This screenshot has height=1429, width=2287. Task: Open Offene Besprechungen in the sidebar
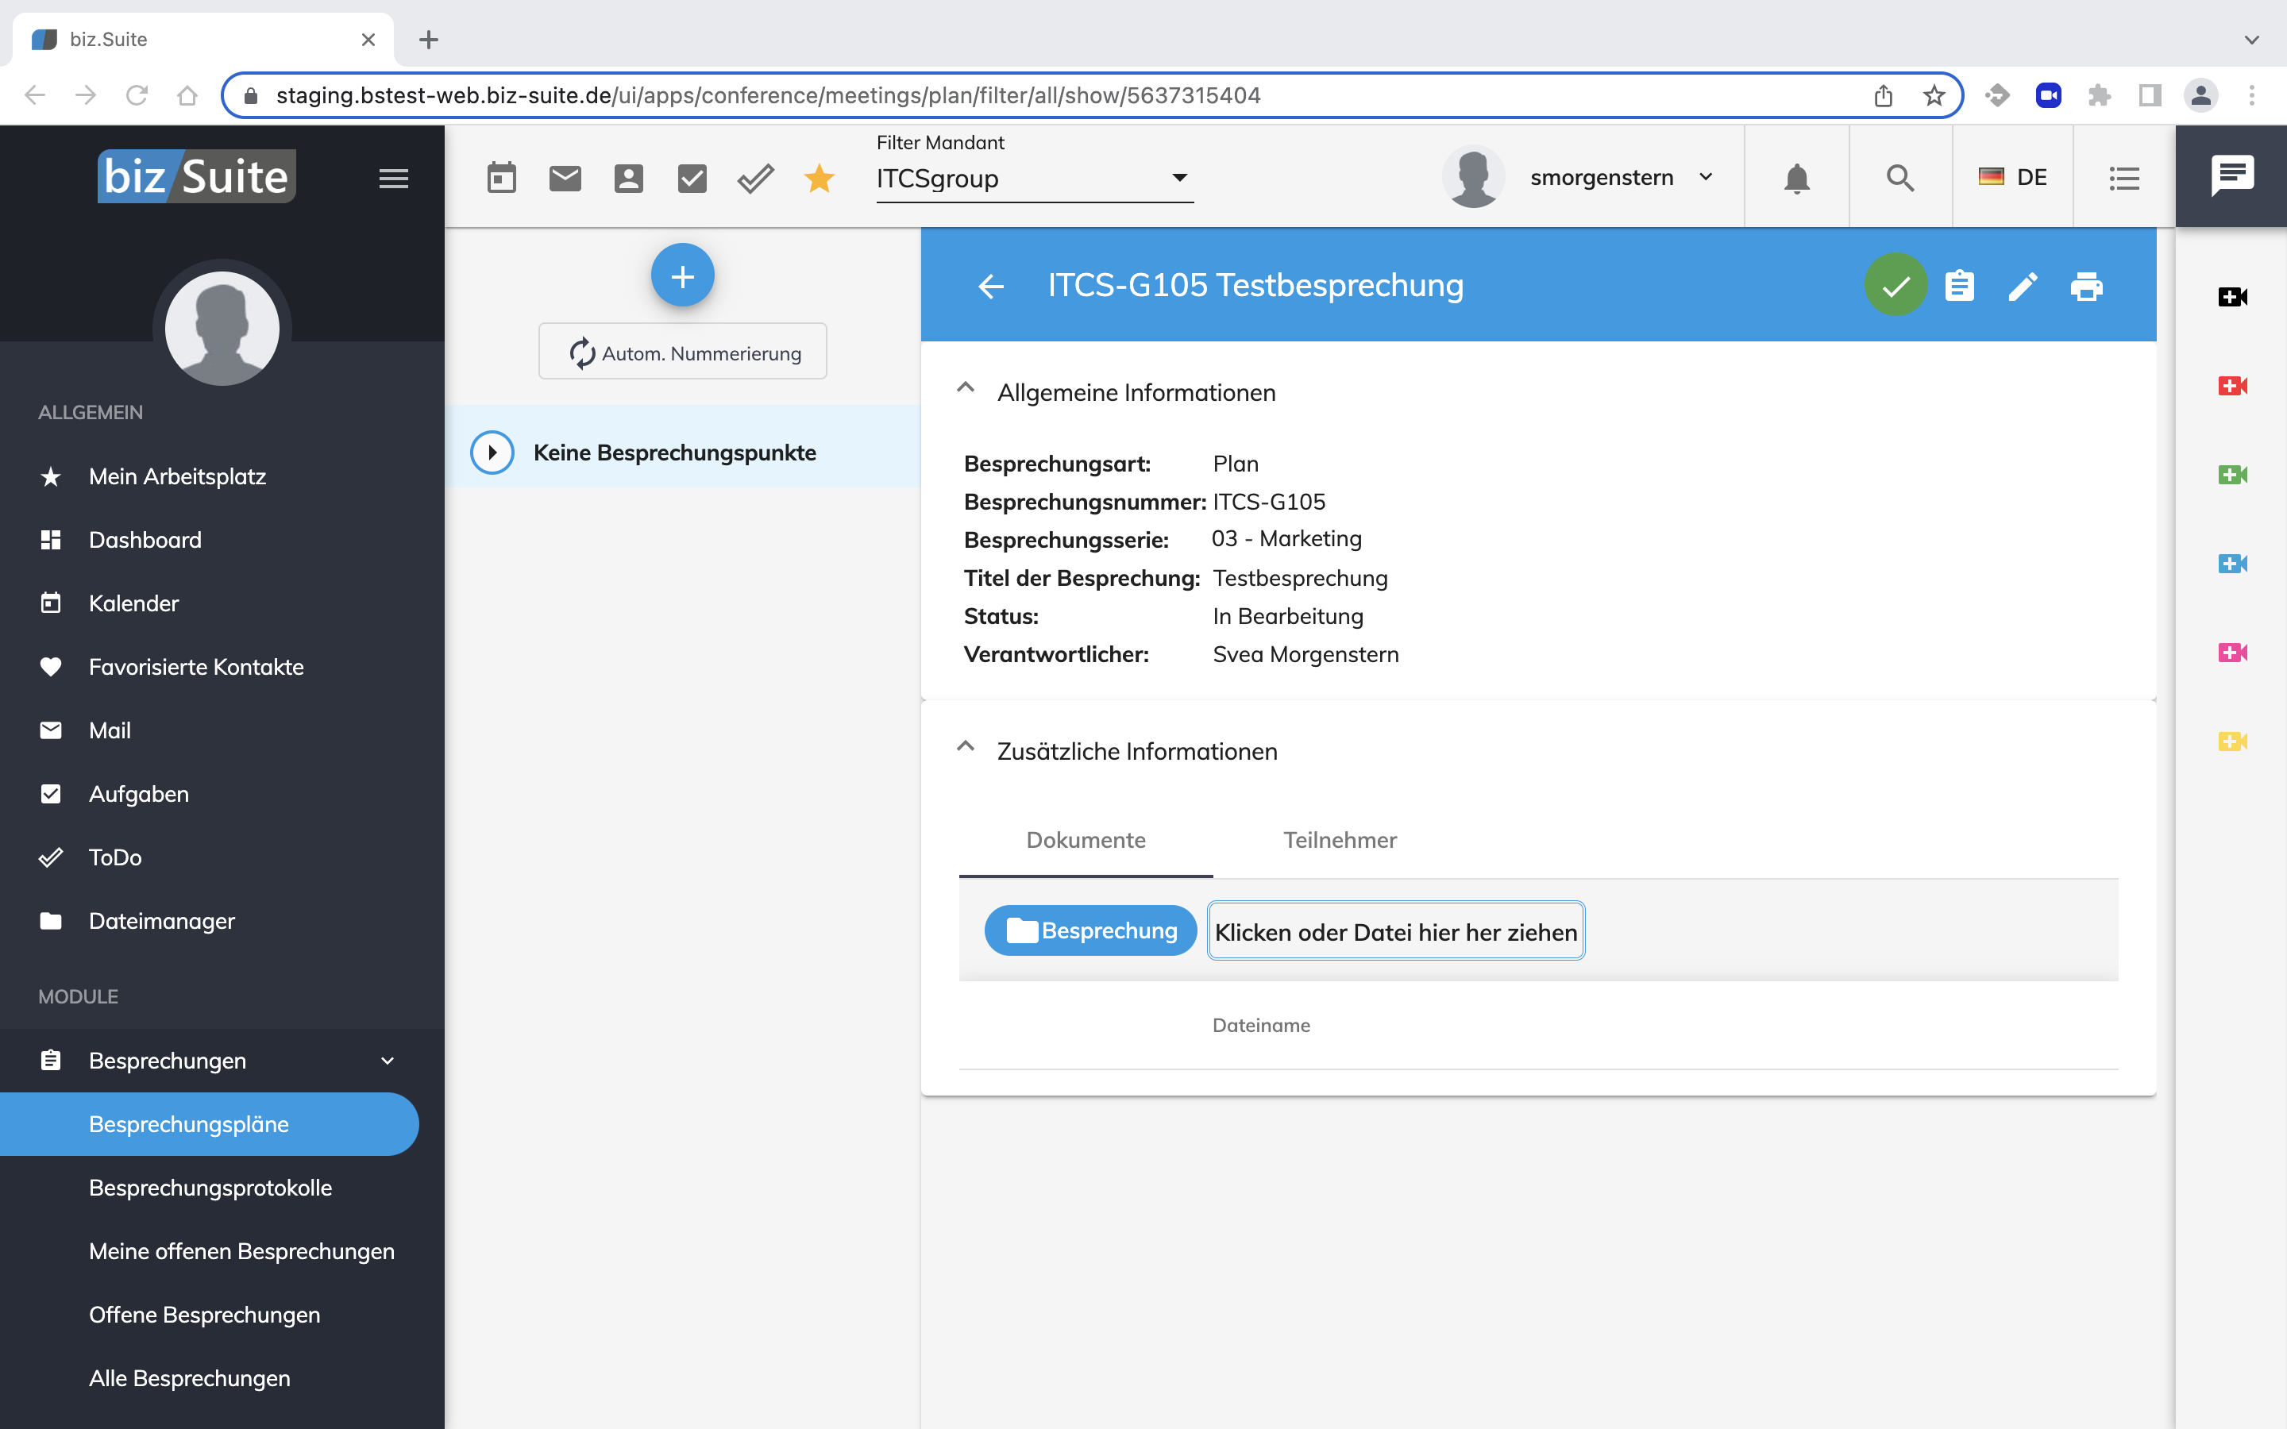pyautogui.click(x=204, y=1315)
